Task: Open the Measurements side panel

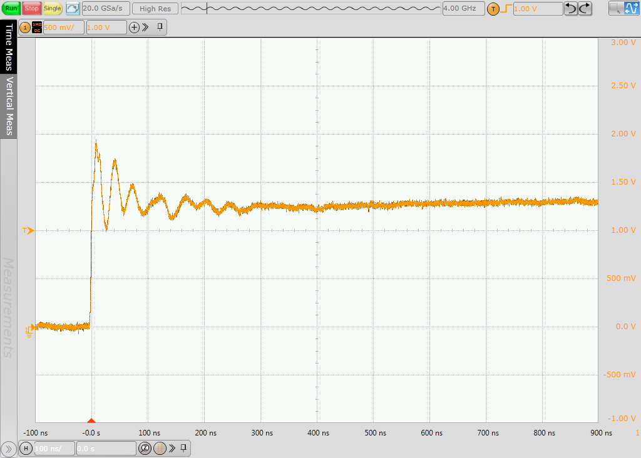Action: [9, 307]
